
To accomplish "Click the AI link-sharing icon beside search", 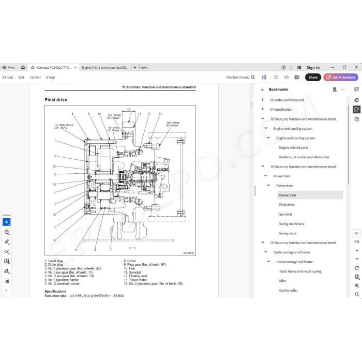I will [264, 78].
